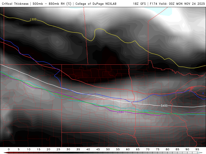Click the colorbar tick label 10
Image resolution: width=206 pixels, height=154 pixels.
coord(29,149)
